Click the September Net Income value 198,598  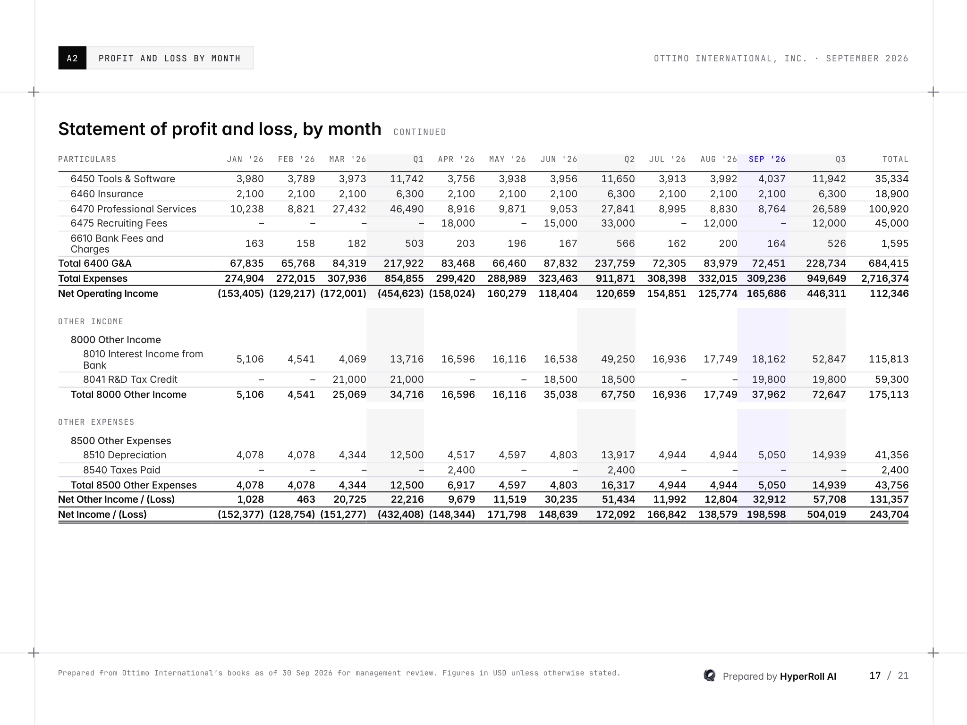(766, 514)
